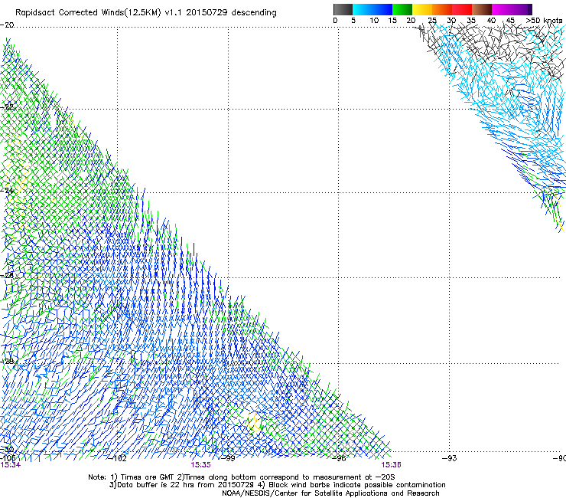Viewport: 566px width, 498px height.
Task: Click the 'measurement at -20S' note text
Action: (354, 477)
